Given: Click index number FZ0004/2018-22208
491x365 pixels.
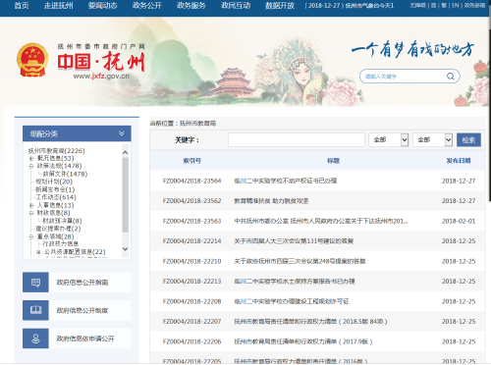Looking at the screenshot, I should pyautogui.click(x=191, y=301).
